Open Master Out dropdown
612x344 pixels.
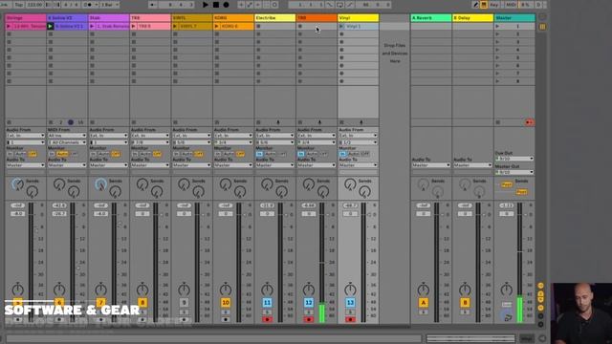click(514, 172)
